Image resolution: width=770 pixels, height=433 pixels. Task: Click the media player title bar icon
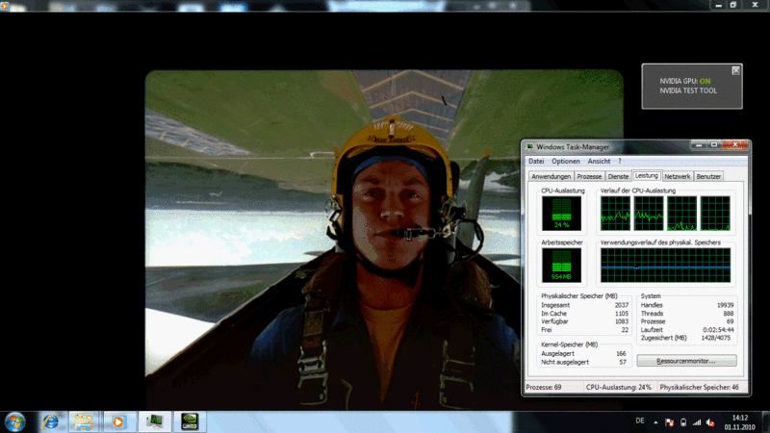(x=5, y=6)
